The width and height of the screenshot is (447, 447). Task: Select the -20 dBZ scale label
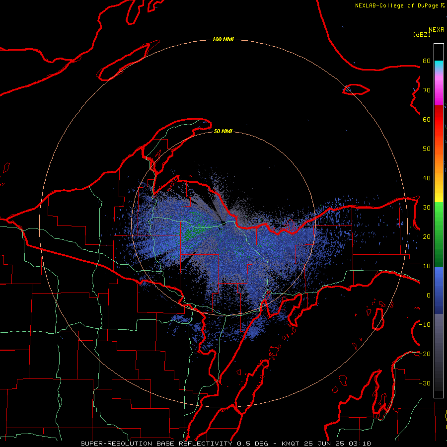pyautogui.click(x=425, y=354)
